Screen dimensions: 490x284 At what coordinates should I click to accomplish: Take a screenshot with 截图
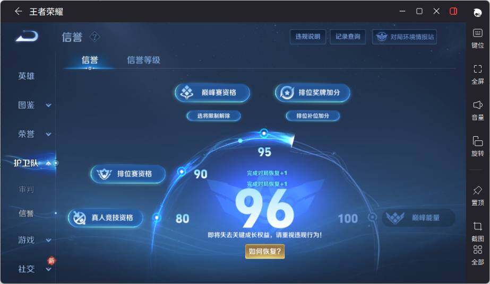[x=477, y=226]
